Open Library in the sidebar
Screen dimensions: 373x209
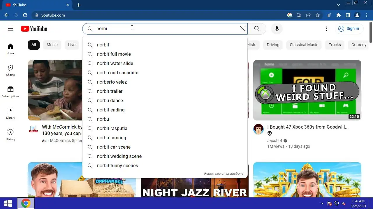click(x=10, y=113)
